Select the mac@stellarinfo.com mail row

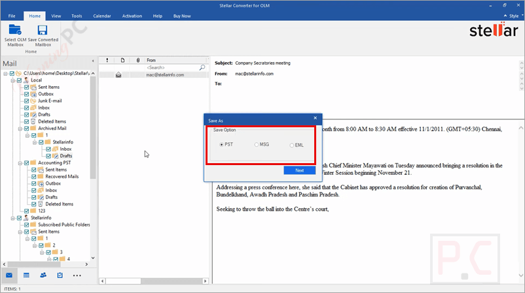154,75
